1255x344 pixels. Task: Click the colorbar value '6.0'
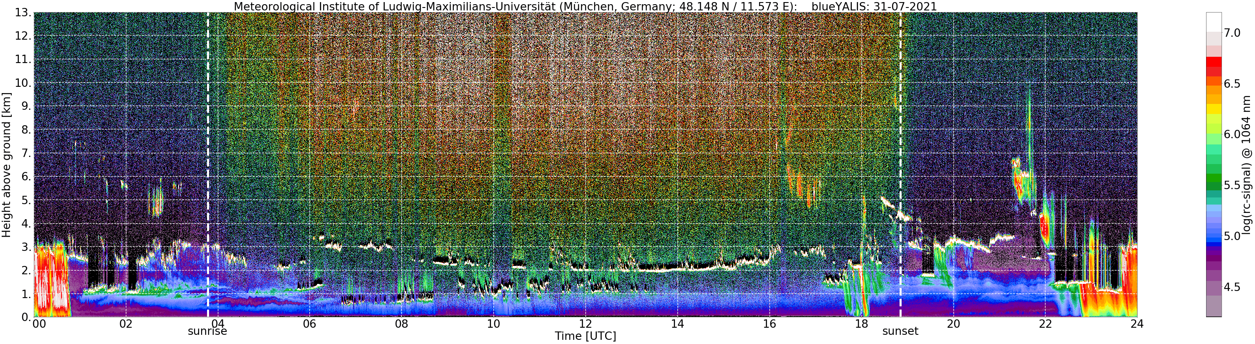coord(1232,134)
